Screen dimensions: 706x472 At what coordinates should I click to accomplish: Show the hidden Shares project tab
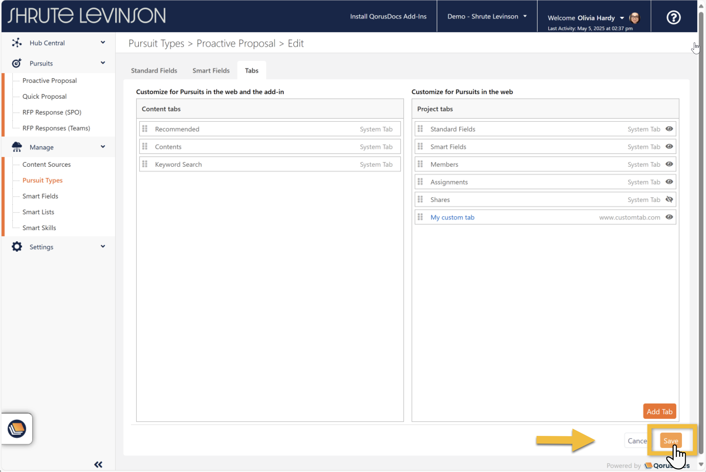pyautogui.click(x=669, y=199)
